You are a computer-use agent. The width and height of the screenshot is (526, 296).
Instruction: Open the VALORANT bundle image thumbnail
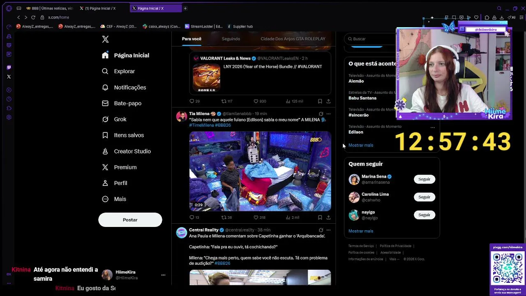click(x=206, y=78)
